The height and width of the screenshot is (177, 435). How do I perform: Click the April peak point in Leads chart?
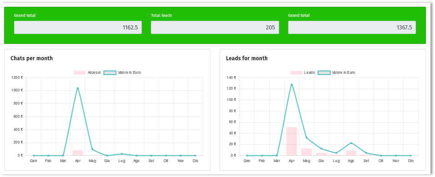291,85
